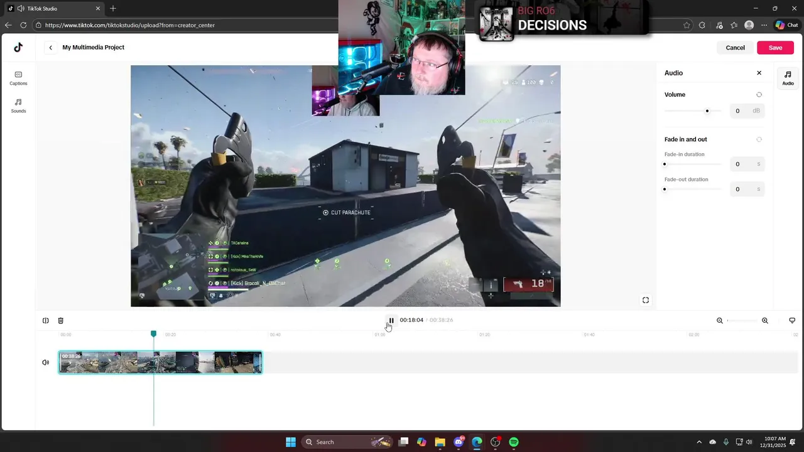This screenshot has width=804, height=452.
Task: Click the My Multimedia Project title
Action: click(93, 48)
